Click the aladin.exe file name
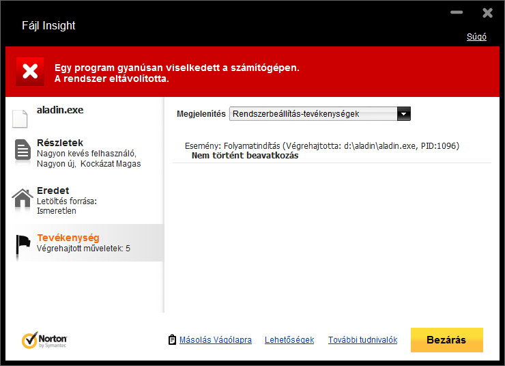 [60, 110]
